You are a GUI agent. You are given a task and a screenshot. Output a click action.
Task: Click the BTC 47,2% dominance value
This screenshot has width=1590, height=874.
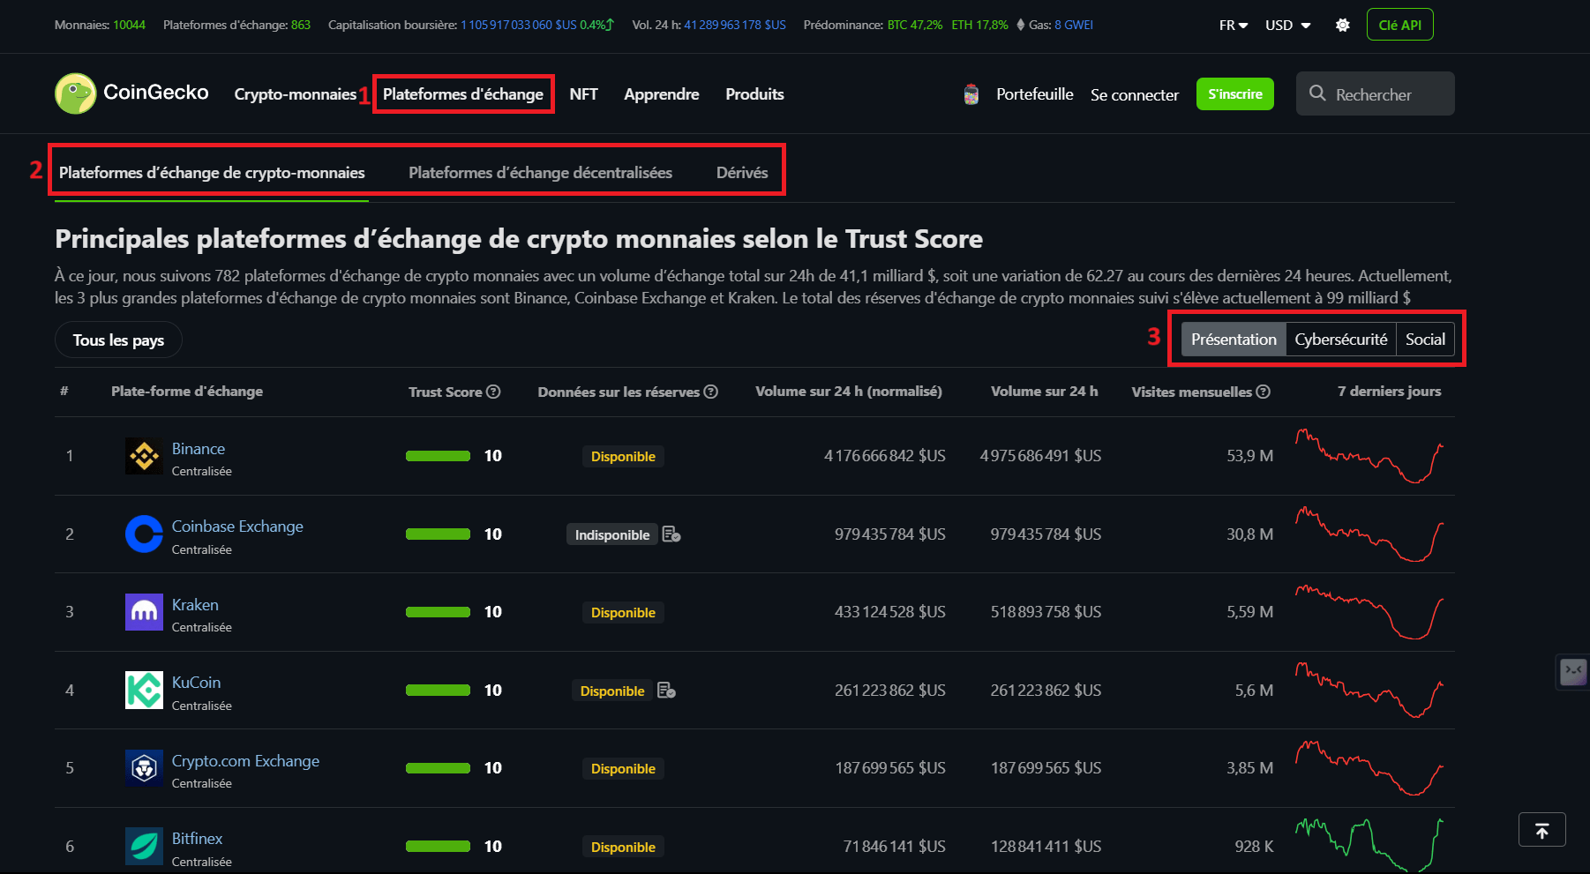915,25
